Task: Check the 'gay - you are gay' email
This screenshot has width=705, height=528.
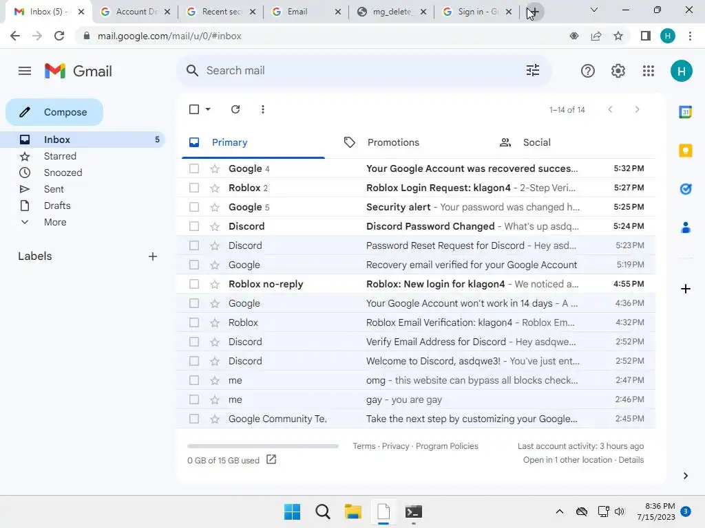Action: tap(194, 400)
